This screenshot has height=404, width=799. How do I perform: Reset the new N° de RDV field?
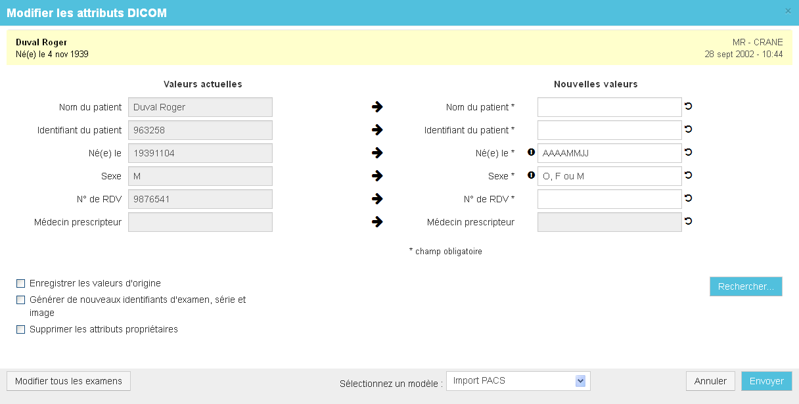689,198
